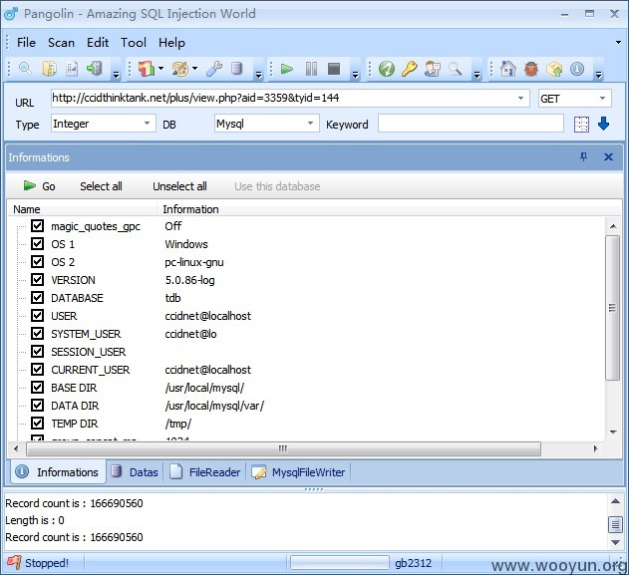This screenshot has height=575, width=629.
Task: Click the horizontal scrollbar thumb in info list
Action: click(x=283, y=448)
